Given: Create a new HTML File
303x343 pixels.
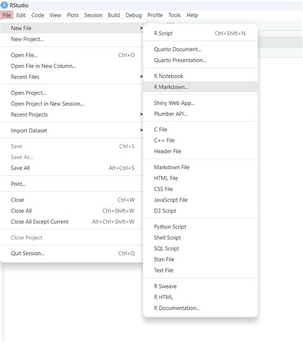Looking at the screenshot, I should point(200,179).
